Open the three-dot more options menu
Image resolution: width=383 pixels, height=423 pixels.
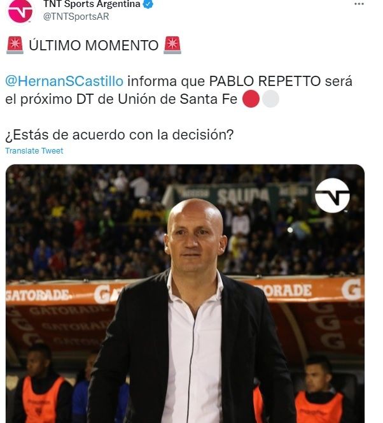359,4
